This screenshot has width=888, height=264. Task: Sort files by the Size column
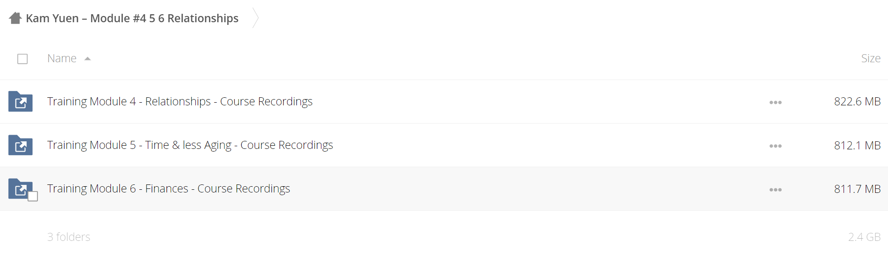[x=871, y=58]
